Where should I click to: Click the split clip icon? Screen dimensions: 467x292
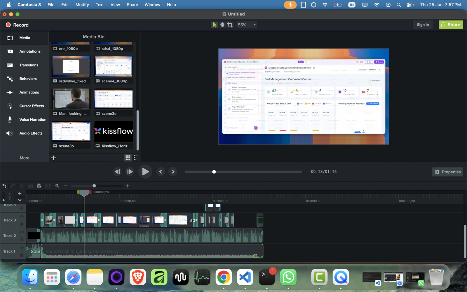pos(48,186)
